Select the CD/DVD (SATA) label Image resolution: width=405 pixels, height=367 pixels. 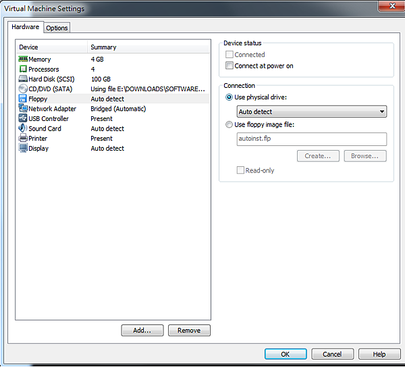tap(51, 89)
